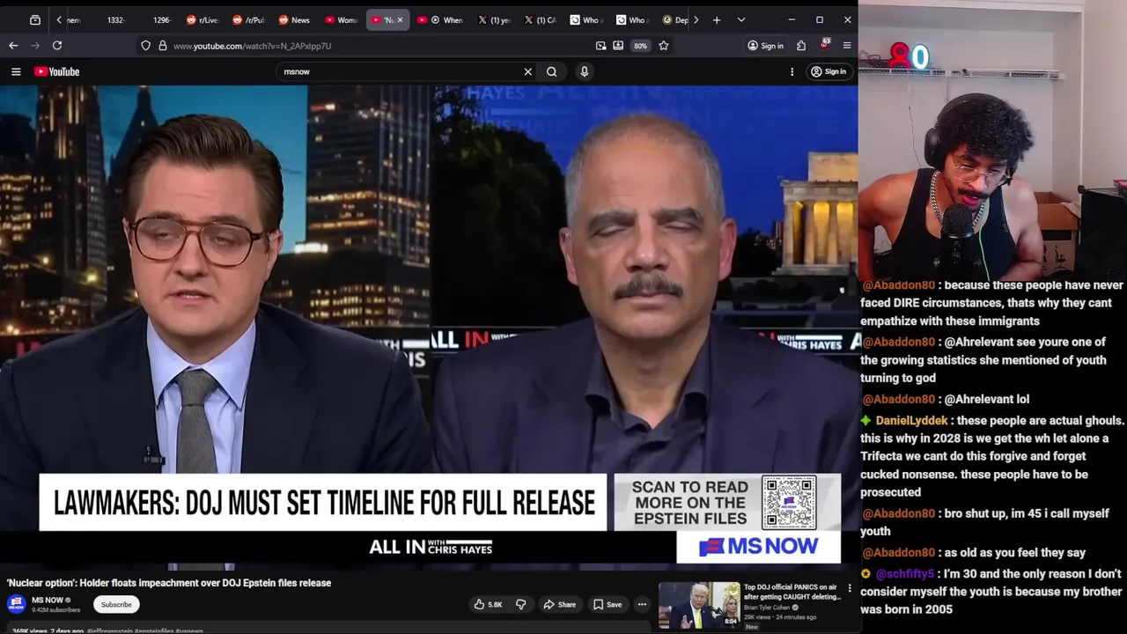Viewport: 1127px width, 634px height.
Task: Click the picture-in-picture icon in address bar
Action: pyautogui.click(x=600, y=46)
